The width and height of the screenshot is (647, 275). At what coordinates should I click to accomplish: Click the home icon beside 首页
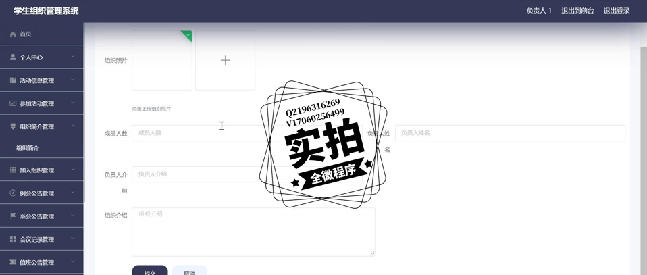pos(13,34)
